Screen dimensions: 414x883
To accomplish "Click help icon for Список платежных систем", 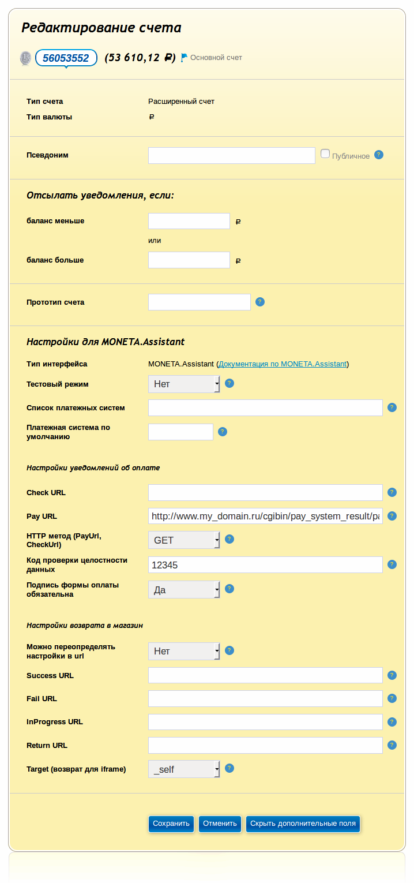I will click(392, 407).
